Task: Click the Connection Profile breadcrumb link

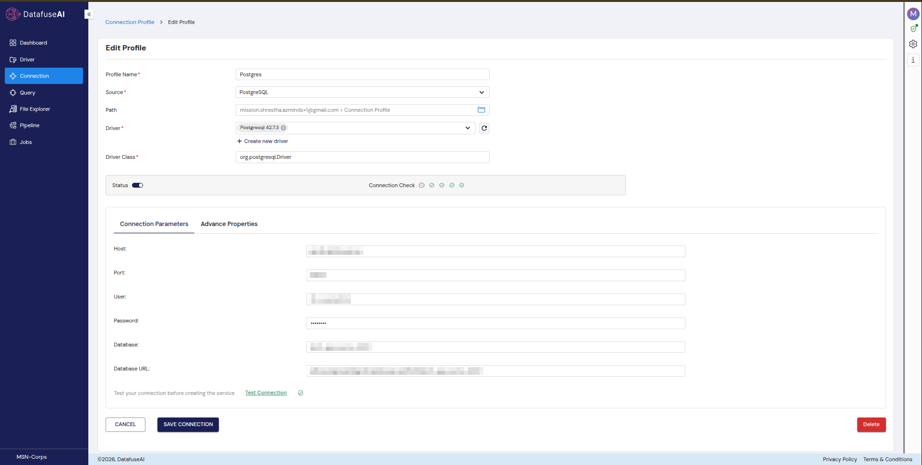Action: click(x=130, y=22)
